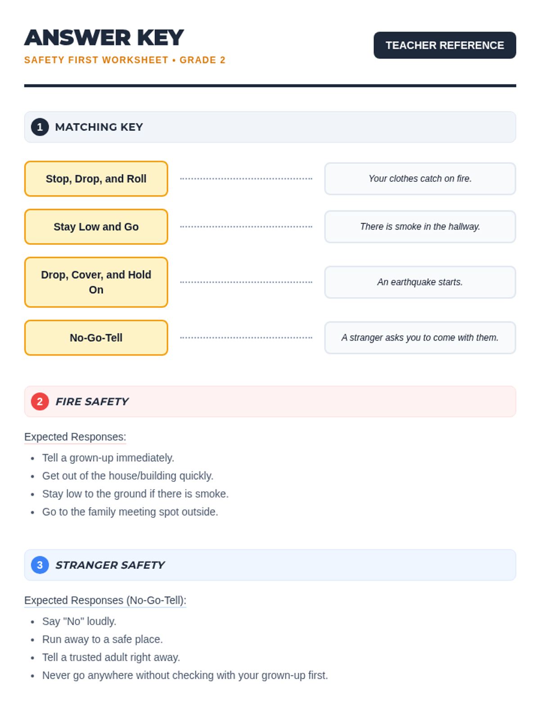This screenshot has height=720, width=540.
Task: Click the blue number 3 badge
Action: (x=40, y=565)
